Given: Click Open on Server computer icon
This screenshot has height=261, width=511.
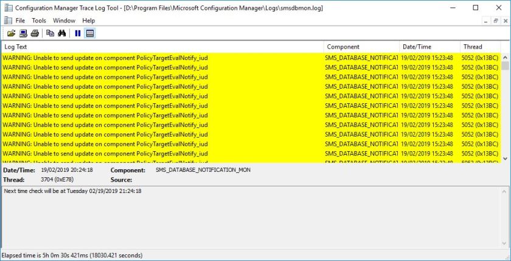Looking at the screenshot, I should pyautogui.click(x=23, y=33).
